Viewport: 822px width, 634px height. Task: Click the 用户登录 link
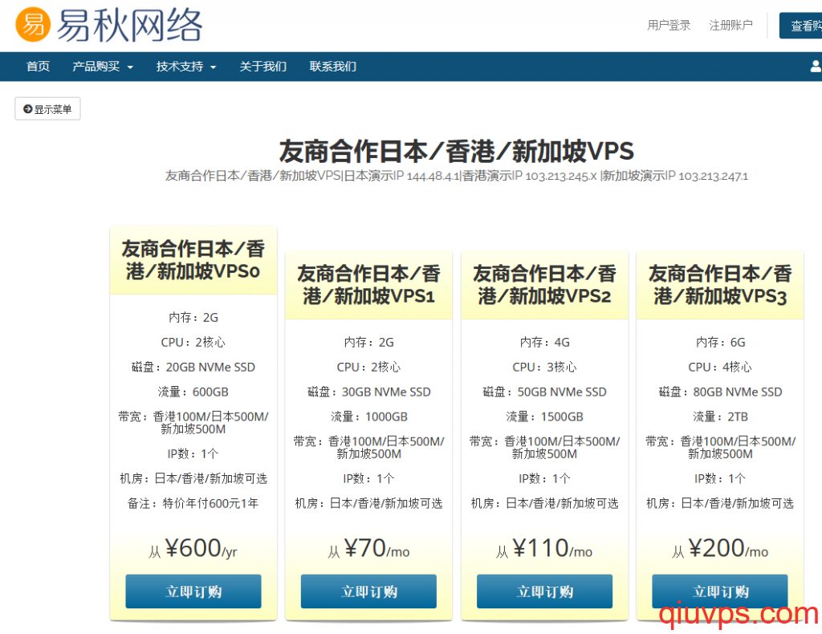pyautogui.click(x=669, y=25)
